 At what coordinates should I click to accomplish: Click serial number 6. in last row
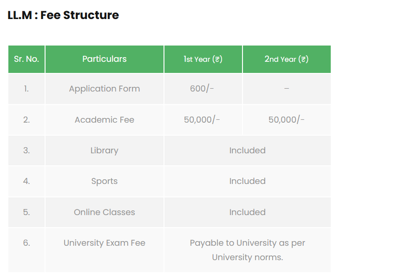(26, 243)
